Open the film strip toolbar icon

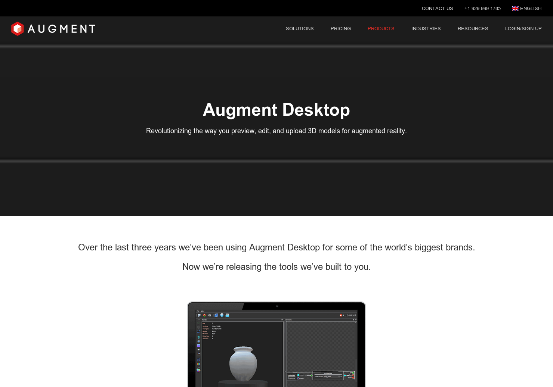point(227,315)
